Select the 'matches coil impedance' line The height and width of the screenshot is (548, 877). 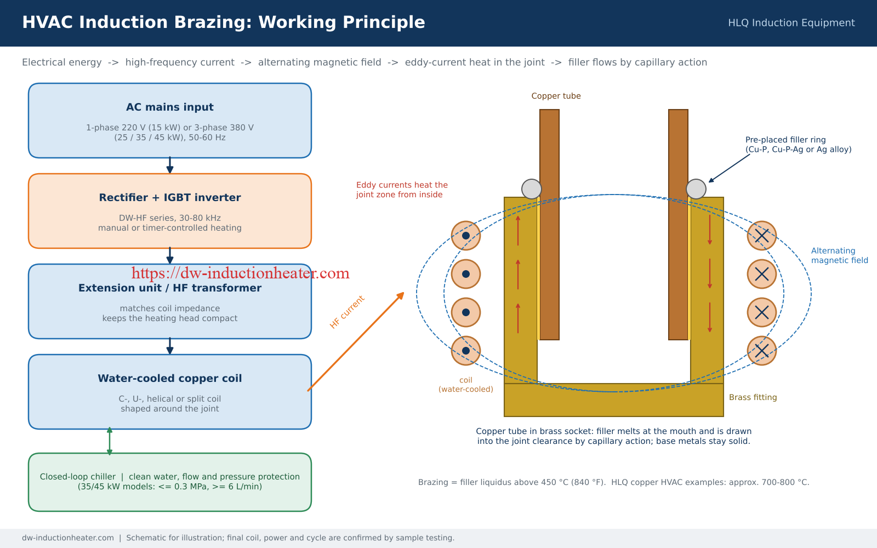pos(170,309)
